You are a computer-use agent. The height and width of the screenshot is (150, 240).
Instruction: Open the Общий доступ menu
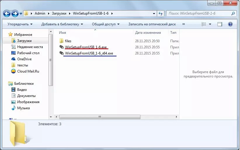coord(105,24)
